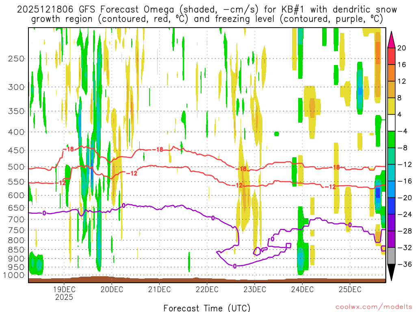This screenshot has width=416, height=312.
Task: Click the chart title second line
Action: (207, 19)
